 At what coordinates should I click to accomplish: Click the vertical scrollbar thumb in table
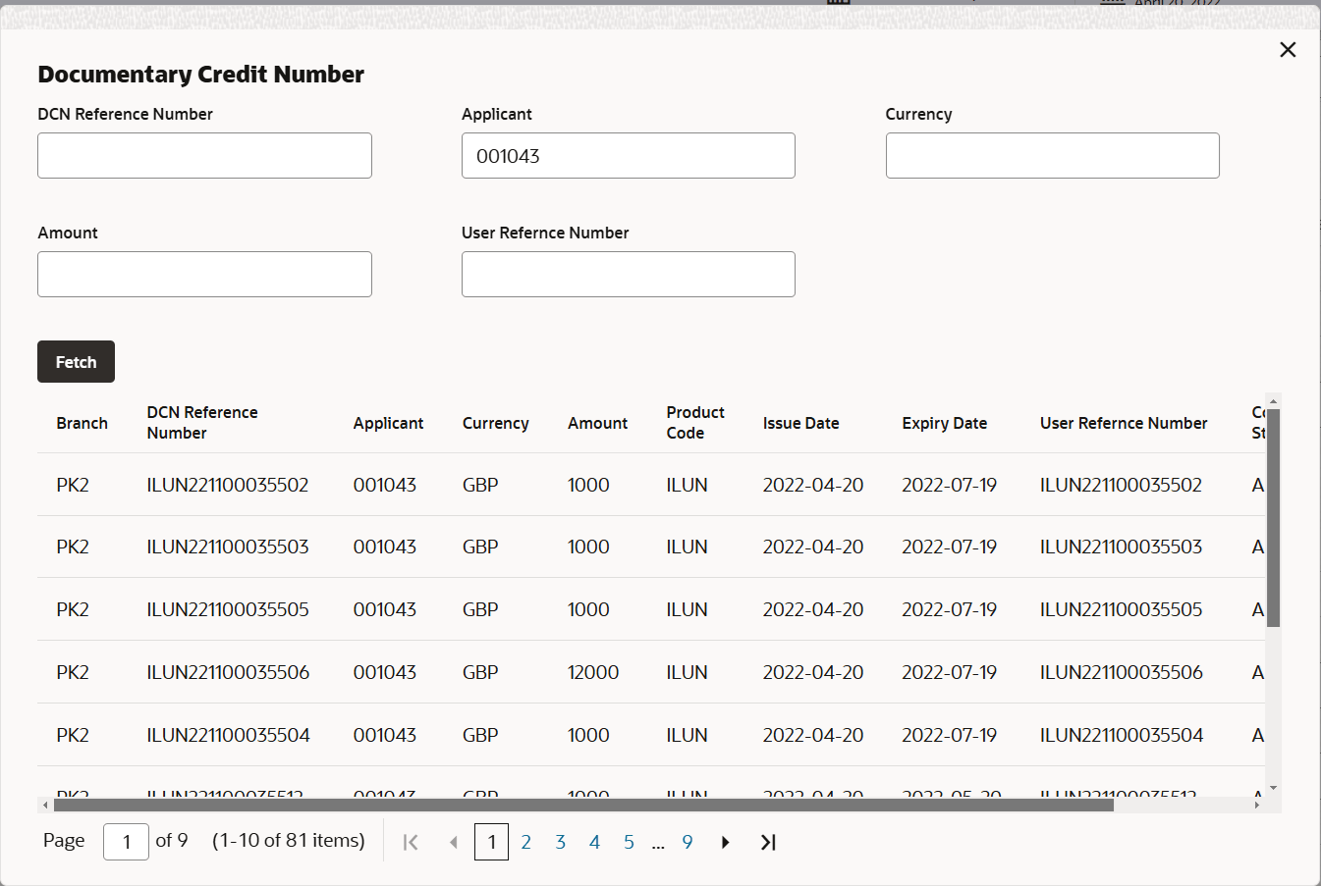1273,517
